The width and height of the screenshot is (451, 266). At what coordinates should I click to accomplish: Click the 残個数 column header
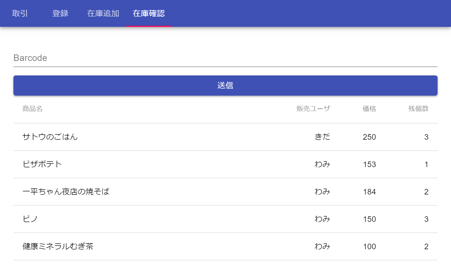pyautogui.click(x=418, y=109)
